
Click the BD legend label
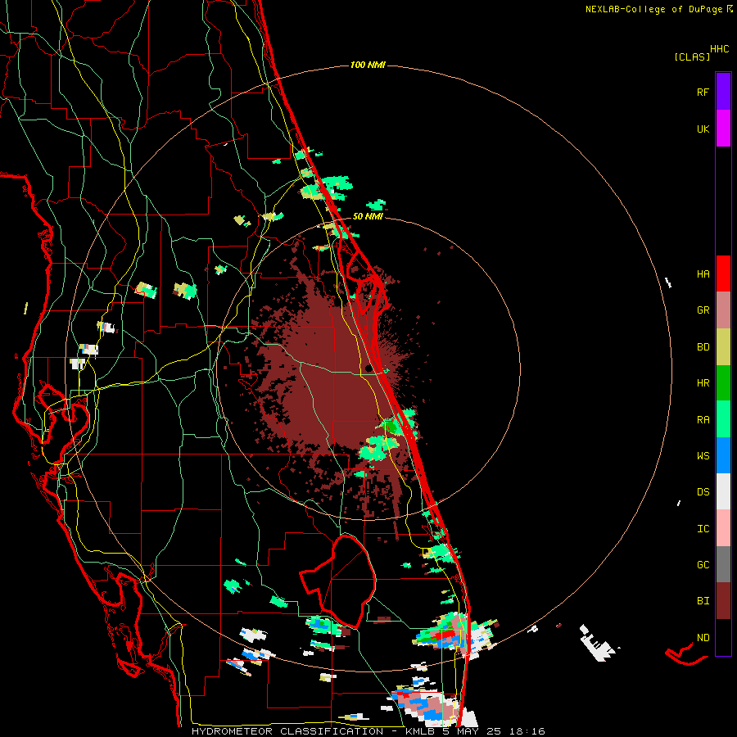tap(703, 347)
